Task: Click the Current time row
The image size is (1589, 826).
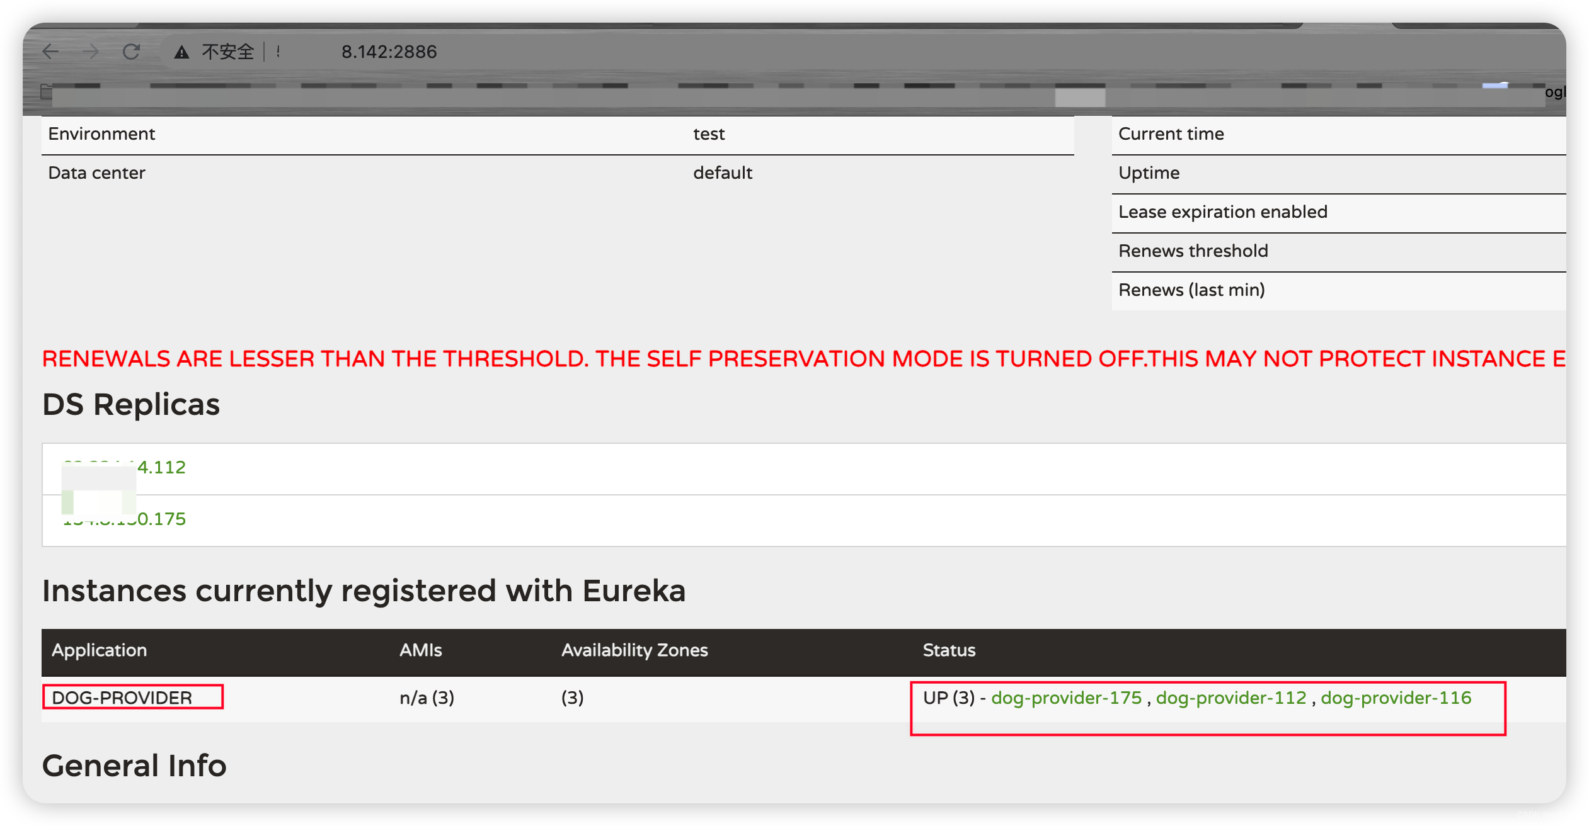Action: (x=1339, y=135)
